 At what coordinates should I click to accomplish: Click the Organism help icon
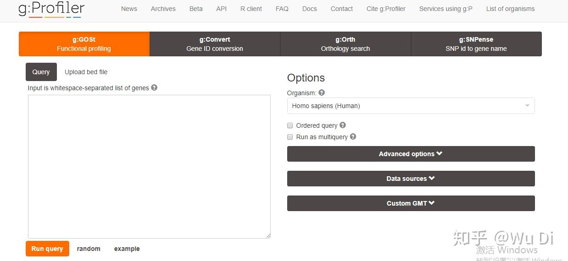point(322,92)
